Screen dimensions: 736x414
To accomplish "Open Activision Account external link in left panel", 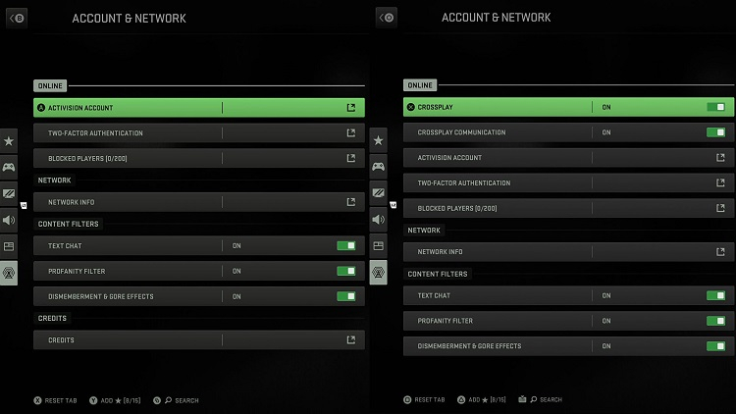I will pyautogui.click(x=350, y=108).
